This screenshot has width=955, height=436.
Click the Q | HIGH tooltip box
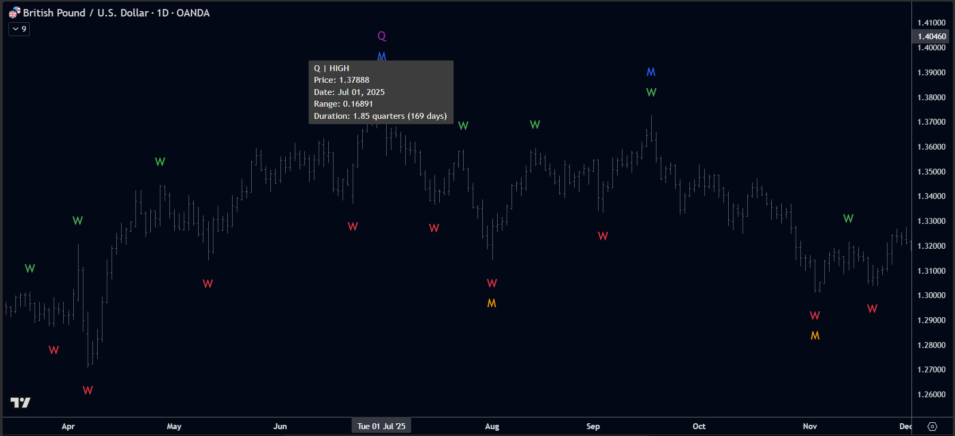(x=381, y=92)
